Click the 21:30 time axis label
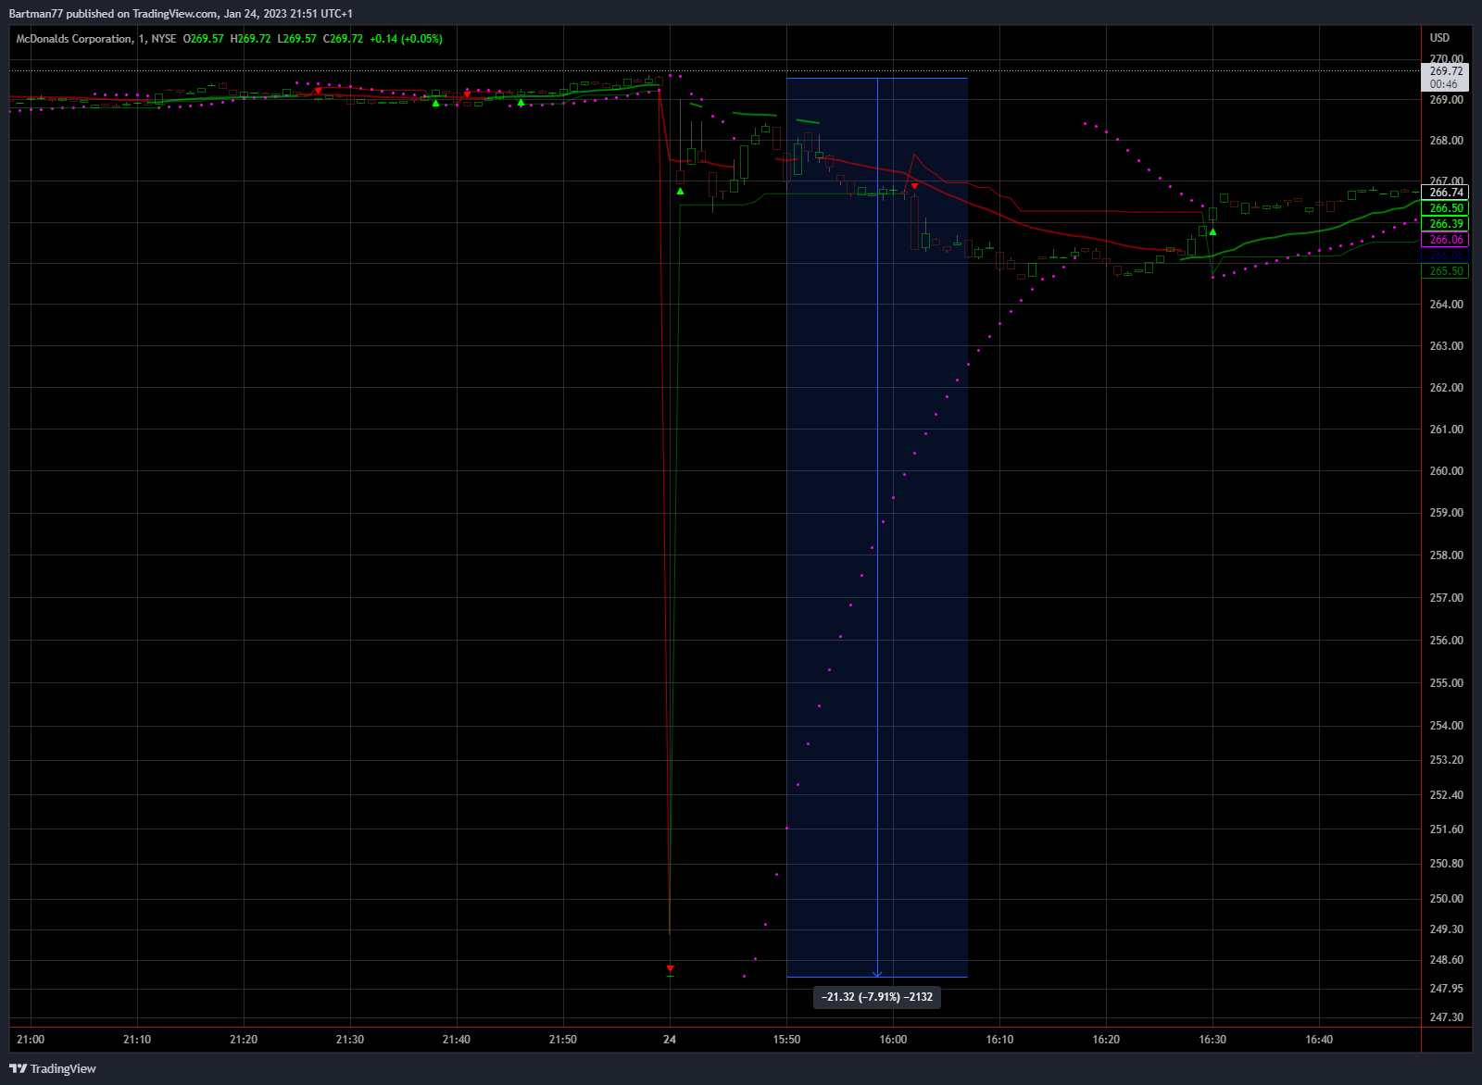The width and height of the screenshot is (1482, 1085). pyautogui.click(x=350, y=1040)
